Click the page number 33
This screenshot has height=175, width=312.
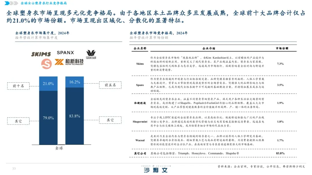pos(14,169)
